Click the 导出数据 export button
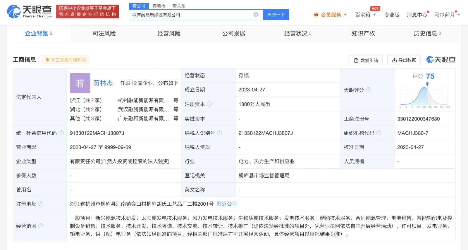 coord(404,60)
